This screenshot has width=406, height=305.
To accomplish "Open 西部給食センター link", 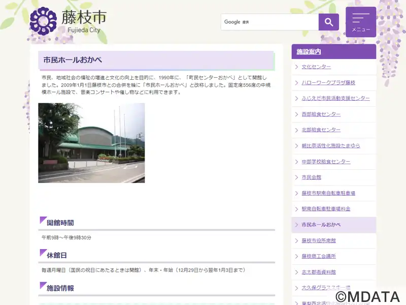I will (321, 114).
